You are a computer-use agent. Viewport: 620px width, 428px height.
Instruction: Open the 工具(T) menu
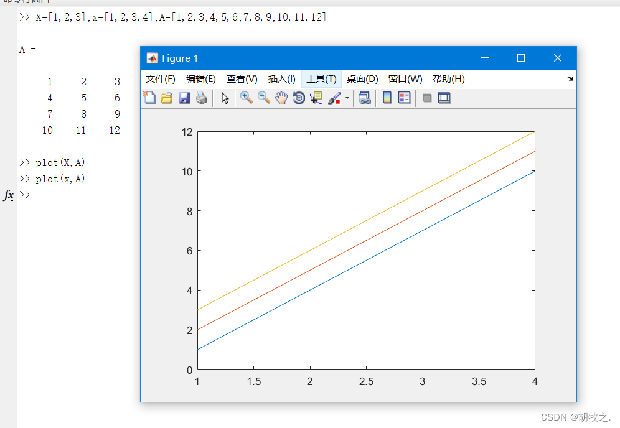(321, 79)
